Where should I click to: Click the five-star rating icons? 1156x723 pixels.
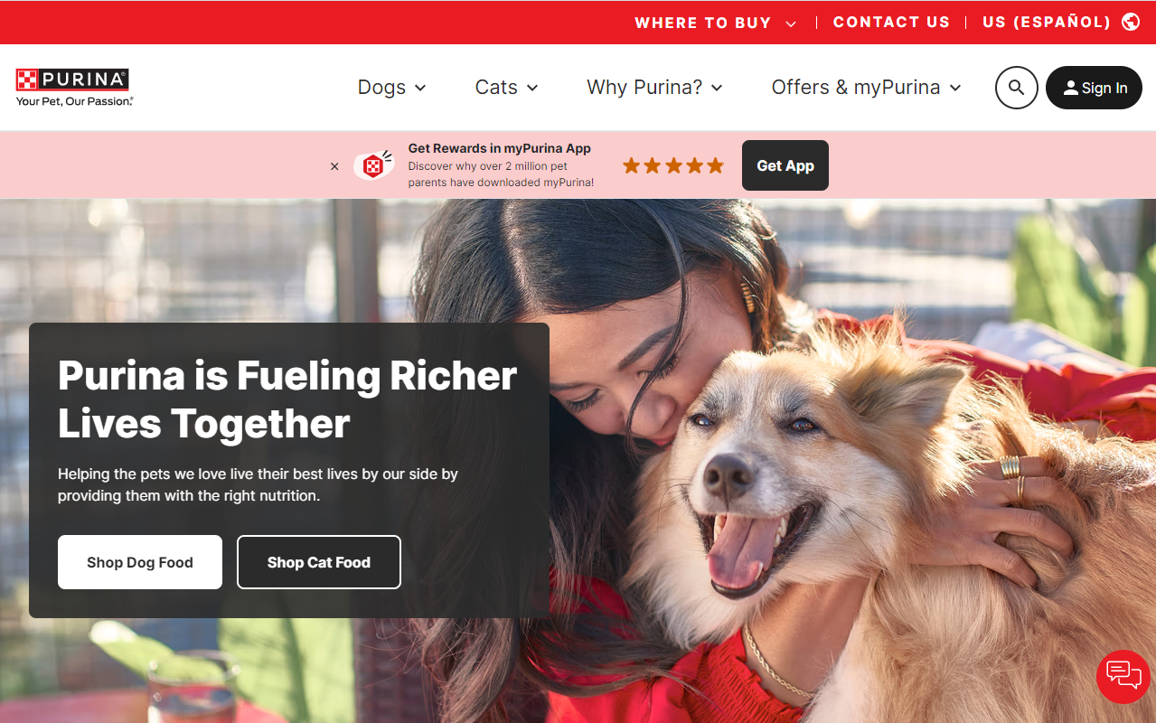[x=673, y=165]
